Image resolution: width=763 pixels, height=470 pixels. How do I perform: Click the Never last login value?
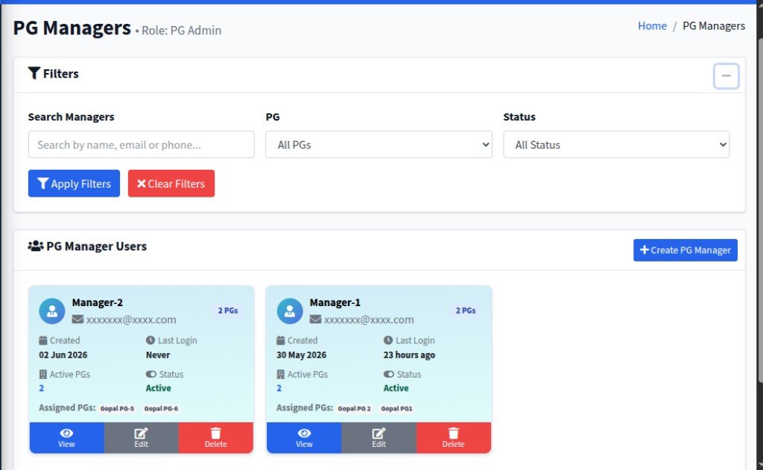[158, 355]
